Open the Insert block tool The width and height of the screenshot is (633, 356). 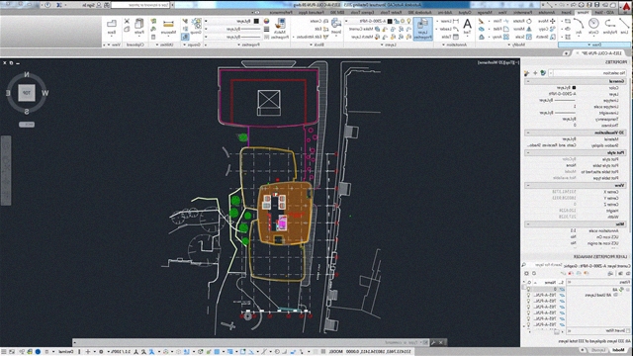[x=336, y=27]
